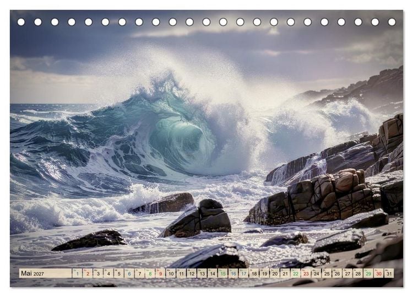Select day 15 in the calendar strip
The width and height of the screenshot is (413, 297).
point(223,273)
